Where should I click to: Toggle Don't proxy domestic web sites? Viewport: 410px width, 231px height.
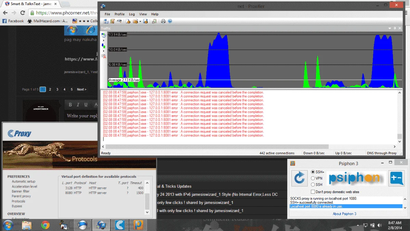[x=313, y=192]
